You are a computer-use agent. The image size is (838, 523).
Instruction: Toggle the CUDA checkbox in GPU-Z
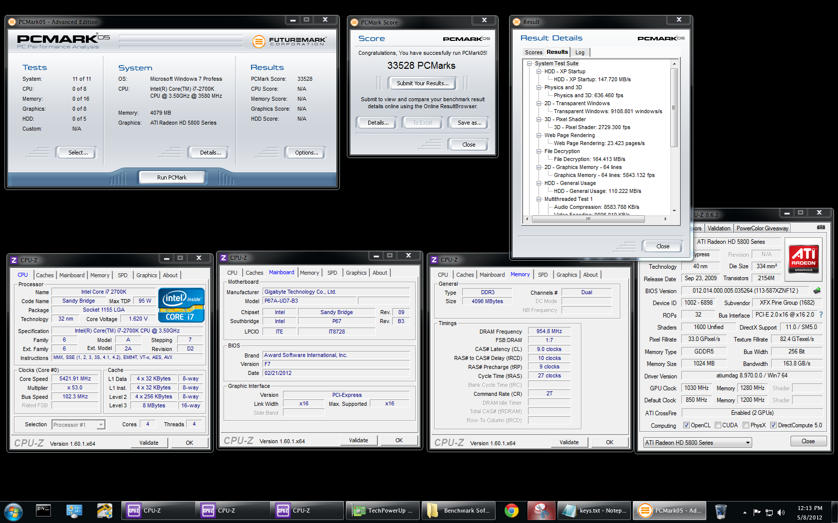tap(718, 425)
